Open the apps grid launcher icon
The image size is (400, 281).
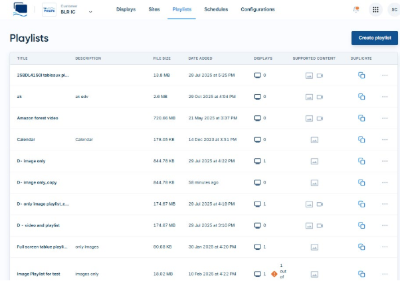click(375, 10)
